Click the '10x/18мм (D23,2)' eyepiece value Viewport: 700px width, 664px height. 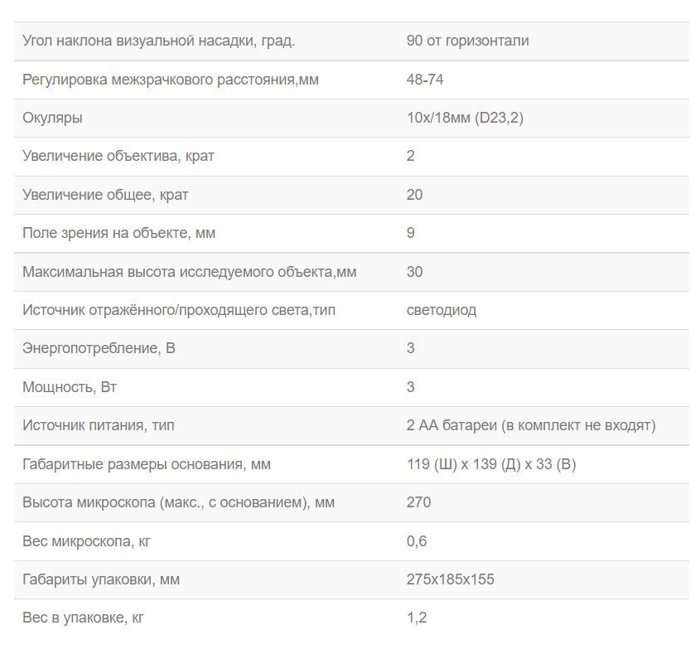click(x=465, y=118)
